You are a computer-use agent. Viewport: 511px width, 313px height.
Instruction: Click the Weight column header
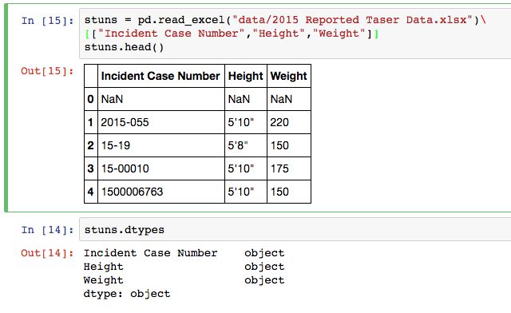coord(289,76)
